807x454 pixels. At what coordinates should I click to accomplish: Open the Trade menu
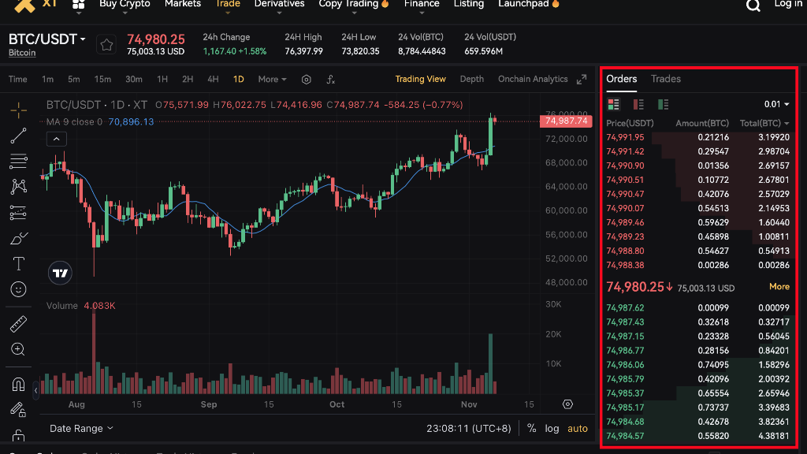tap(228, 5)
